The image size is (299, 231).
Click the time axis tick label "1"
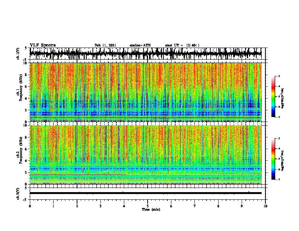tap(53, 206)
